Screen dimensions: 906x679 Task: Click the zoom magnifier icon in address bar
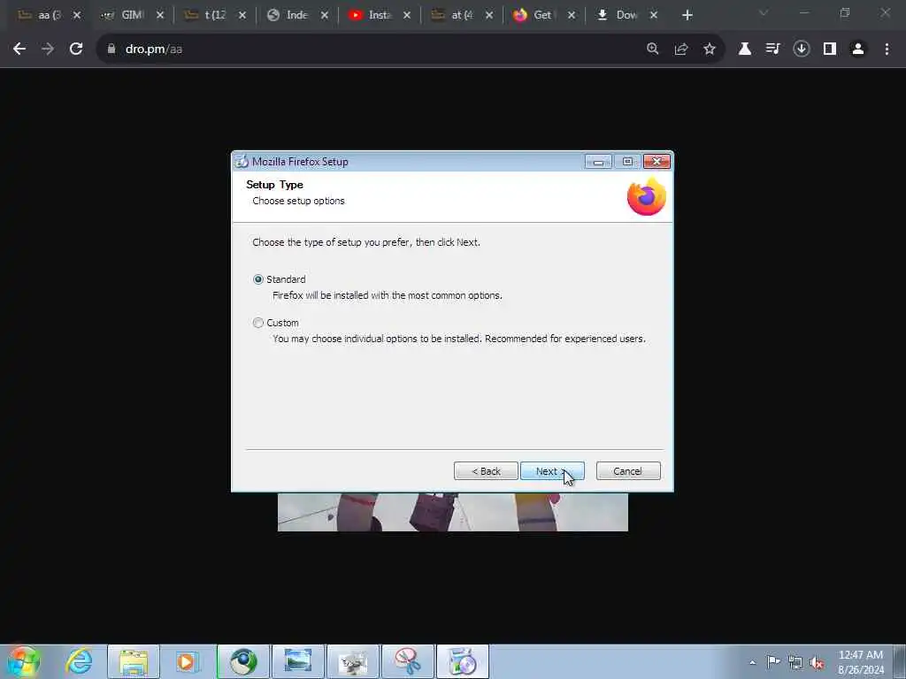653,50
